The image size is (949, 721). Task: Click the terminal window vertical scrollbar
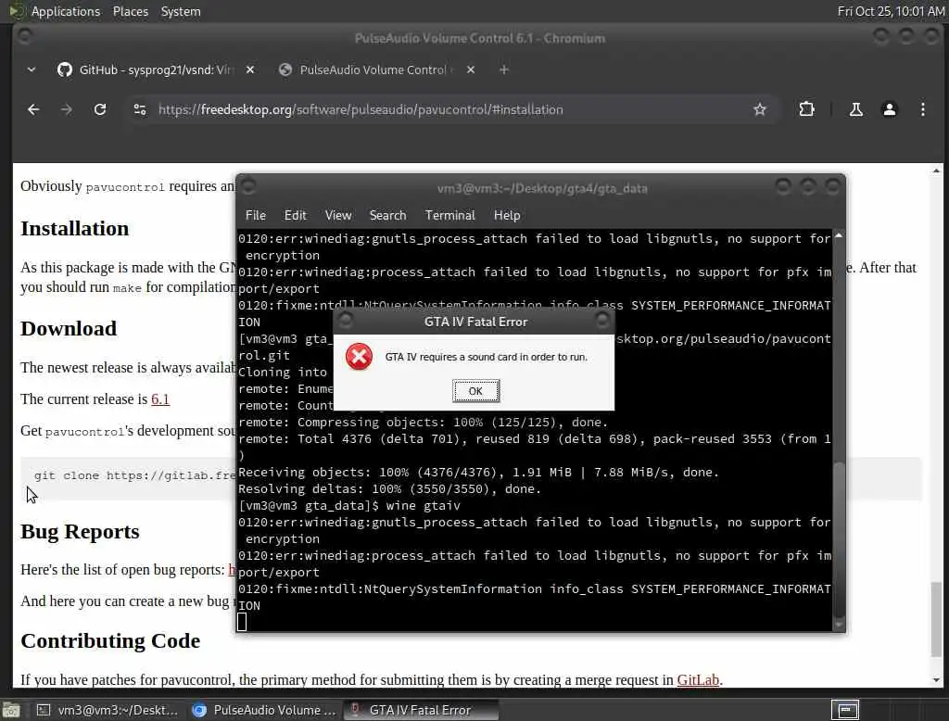coord(839,538)
